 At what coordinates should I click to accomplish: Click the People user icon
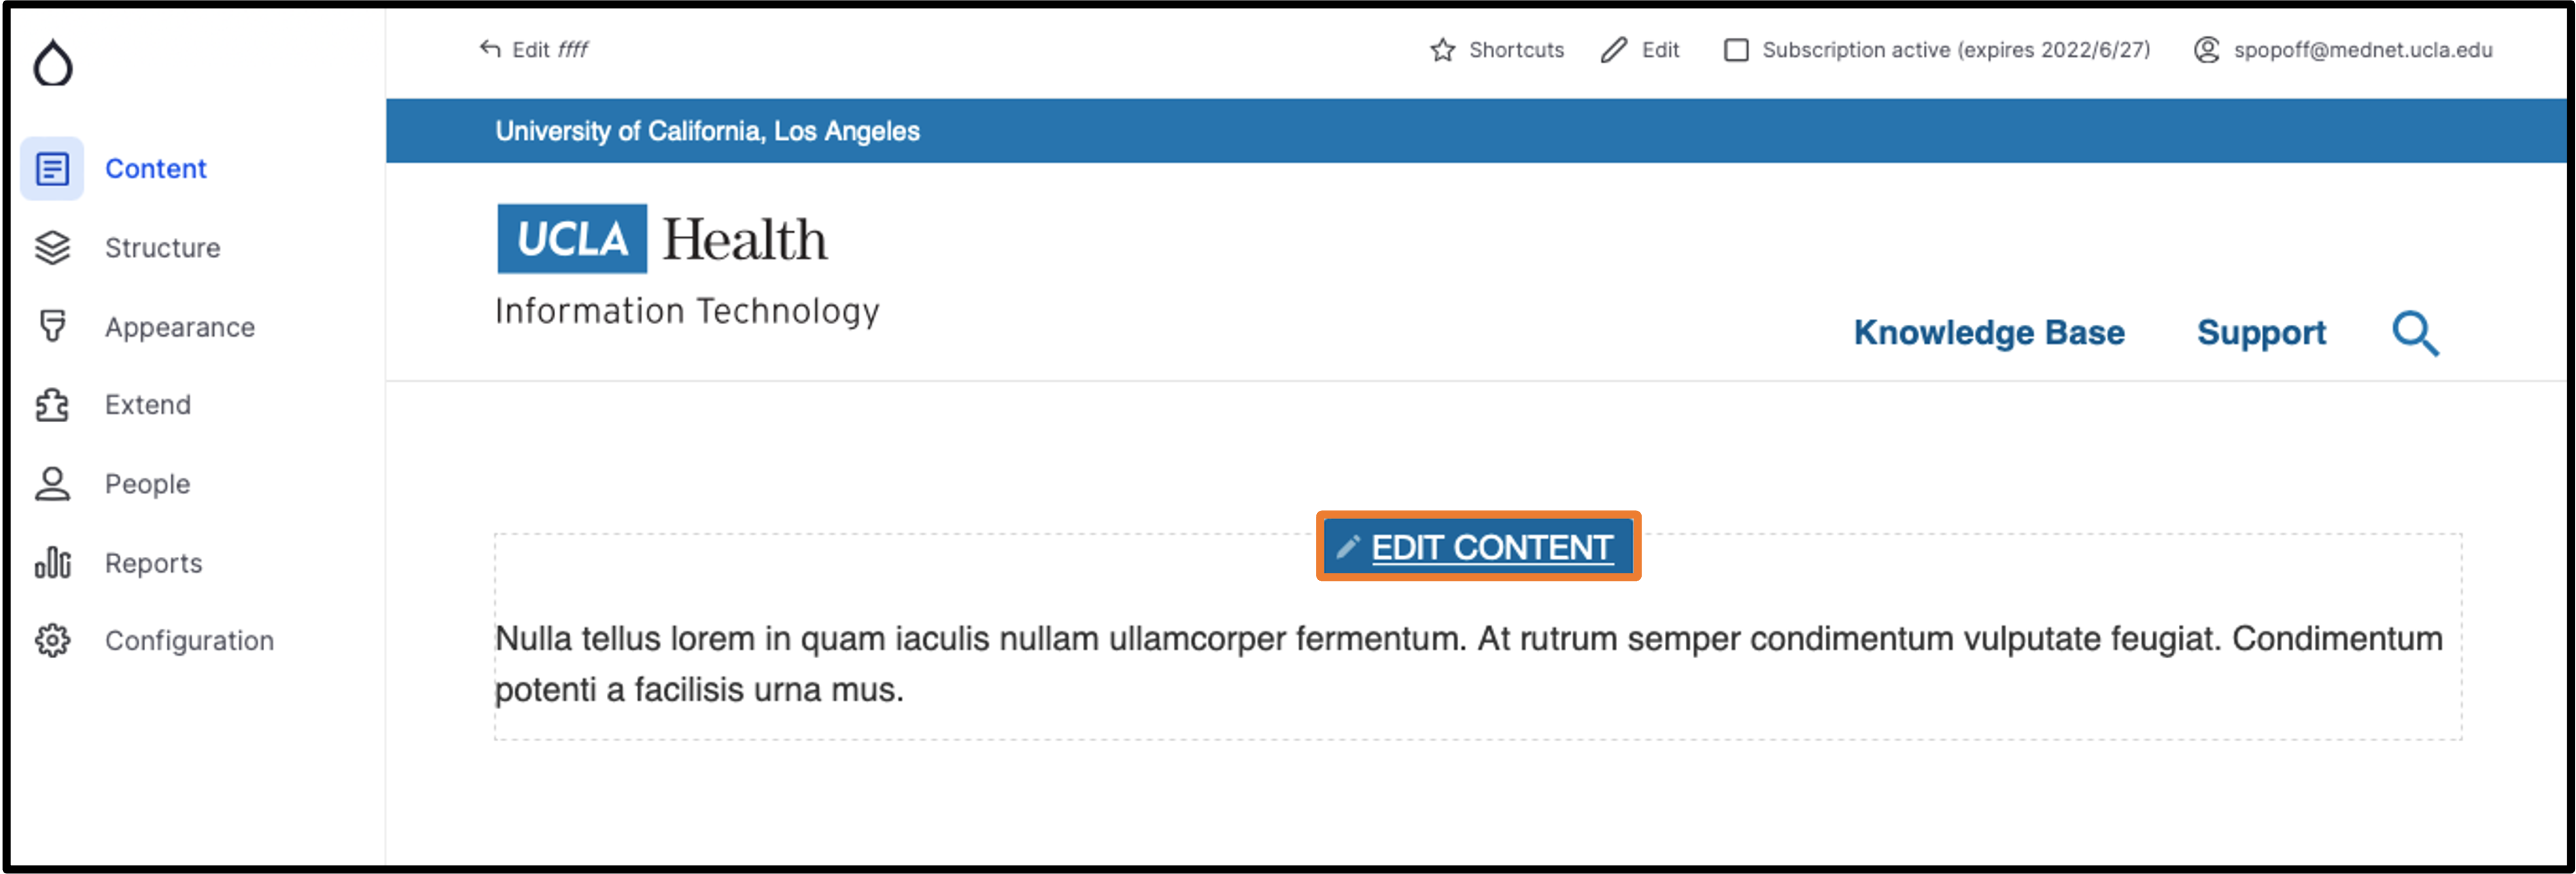52,484
